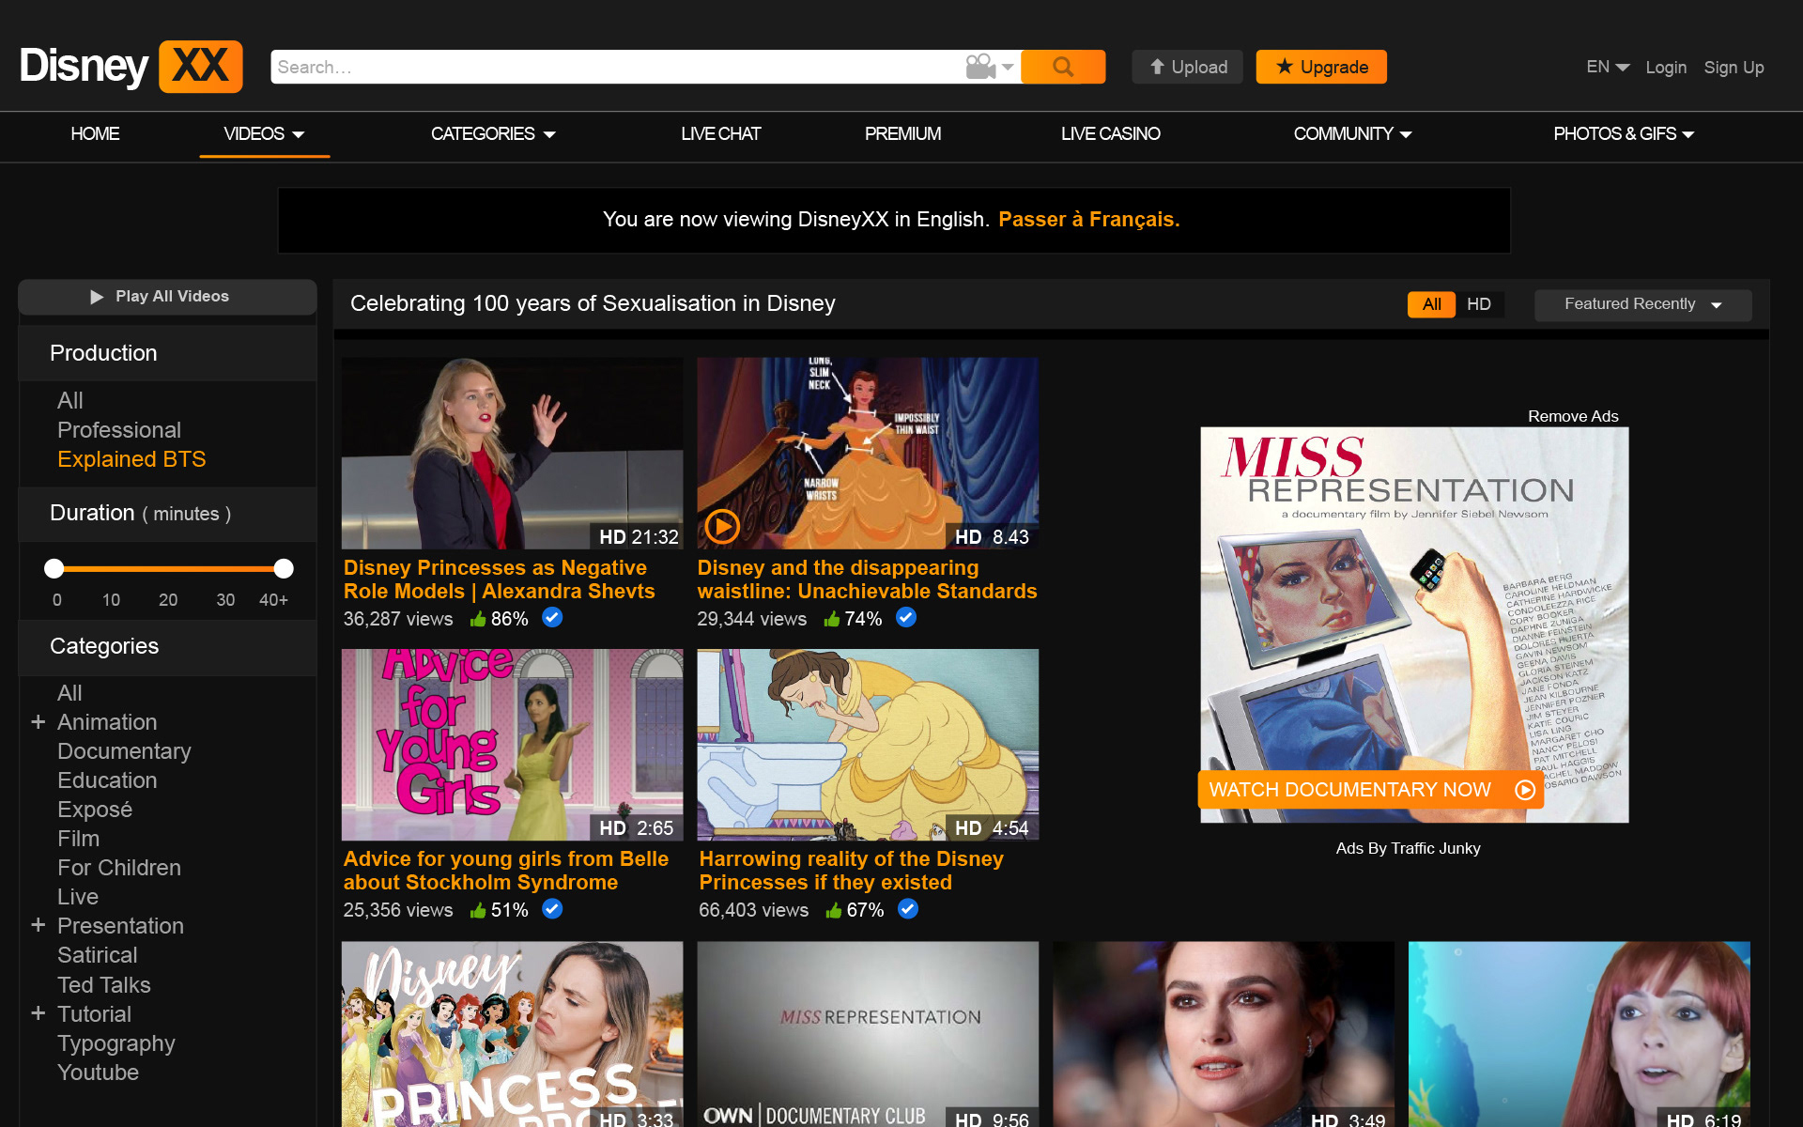This screenshot has width=1803, height=1127.
Task: Select the Satirical category
Action: (x=98, y=955)
